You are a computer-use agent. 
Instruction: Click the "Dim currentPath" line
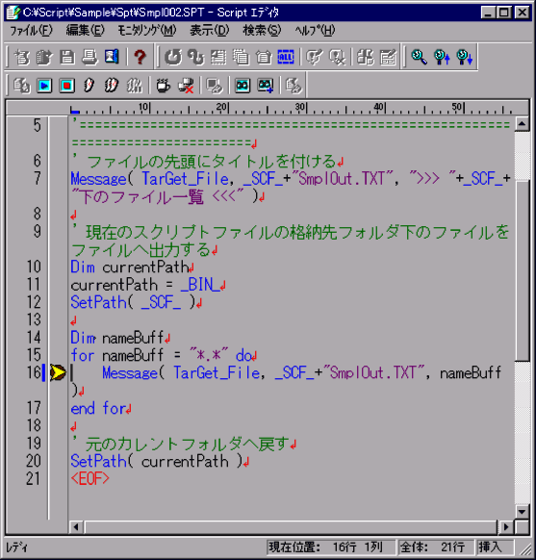132,267
